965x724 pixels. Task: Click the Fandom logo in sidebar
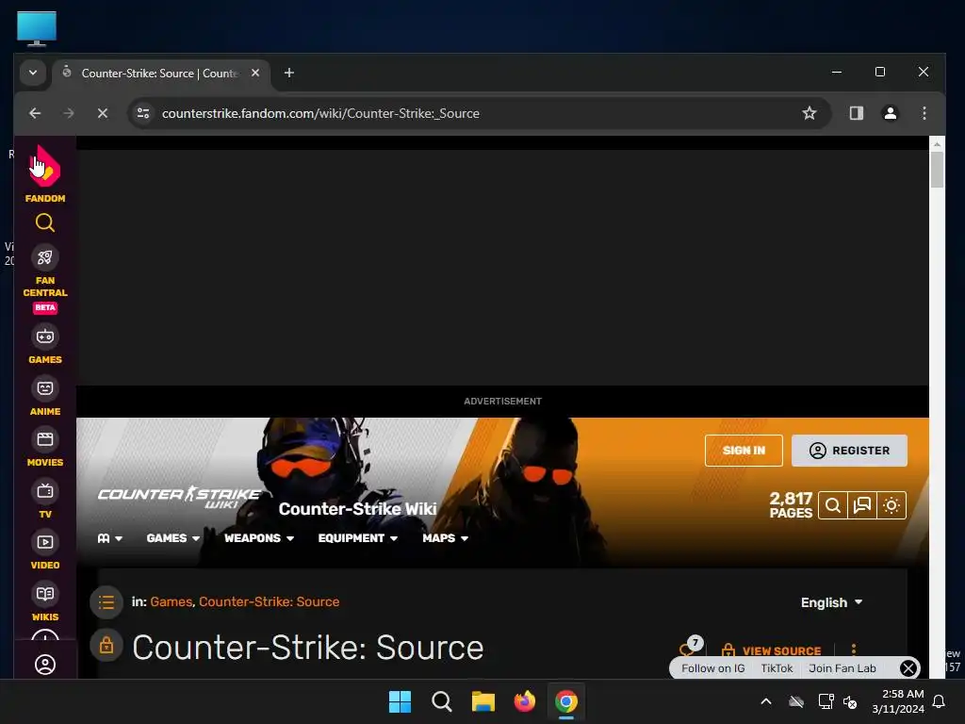[45, 166]
